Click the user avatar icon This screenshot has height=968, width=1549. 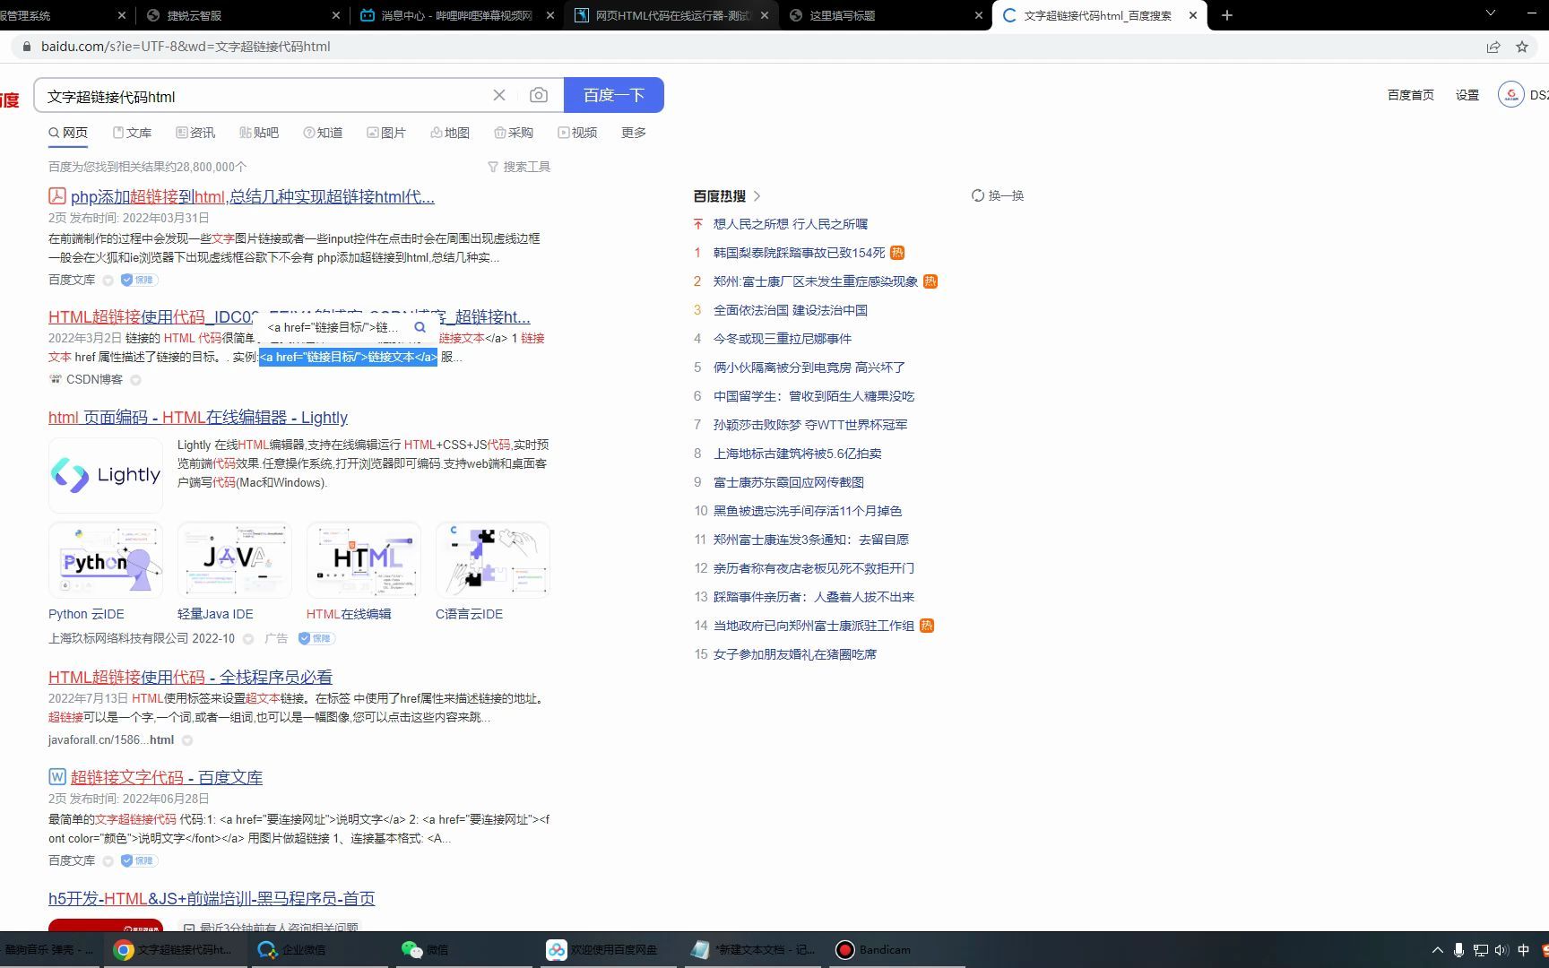point(1510,94)
